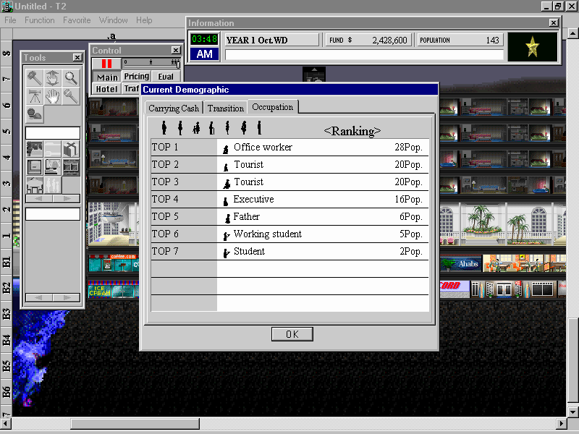Viewport: 579px width, 434px height.
Task: Select the magnifying glass inspect tool
Action: pyautogui.click(x=71, y=77)
